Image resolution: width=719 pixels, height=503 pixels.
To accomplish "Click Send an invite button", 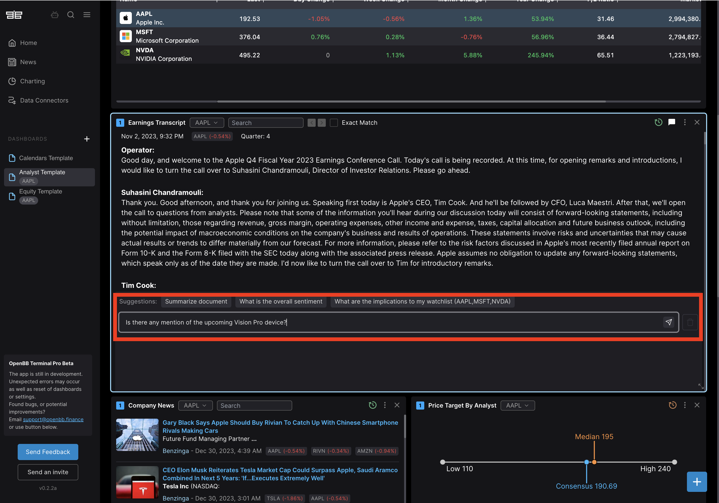I will (48, 472).
